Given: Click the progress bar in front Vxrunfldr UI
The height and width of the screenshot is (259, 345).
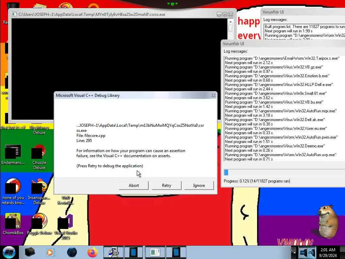Looking at the screenshot, I should [284, 172].
